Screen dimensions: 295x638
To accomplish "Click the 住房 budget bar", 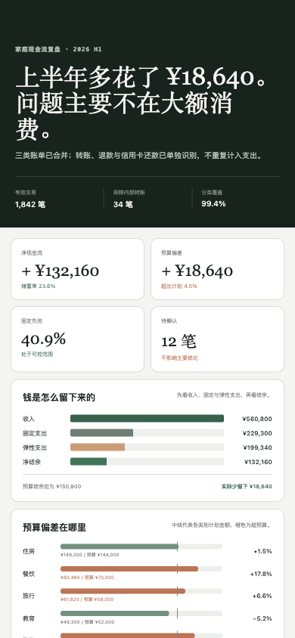I will pos(141,547).
